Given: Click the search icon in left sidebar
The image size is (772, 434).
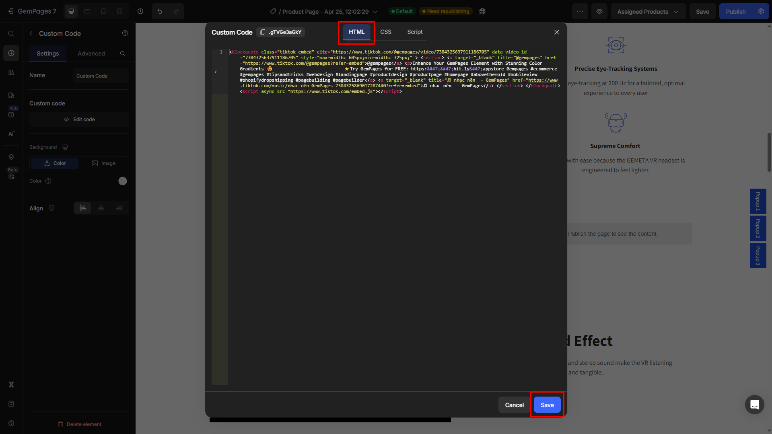Looking at the screenshot, I should click(x=11, y=34).
